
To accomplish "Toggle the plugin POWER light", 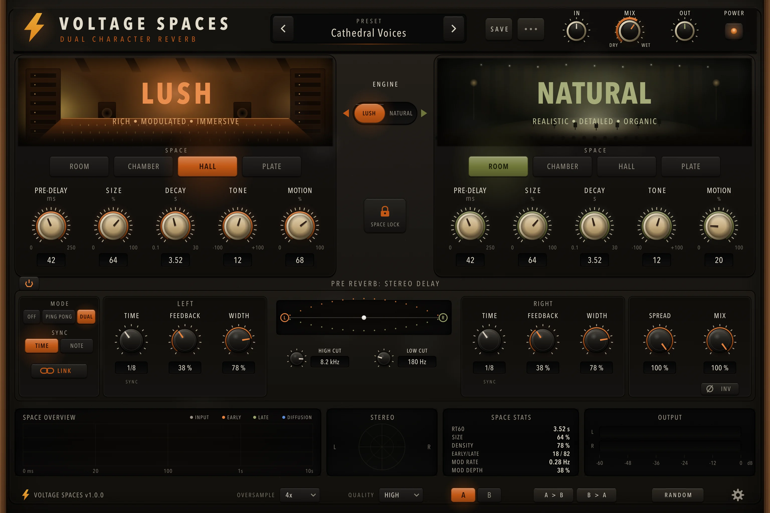I will pos(734,31).
